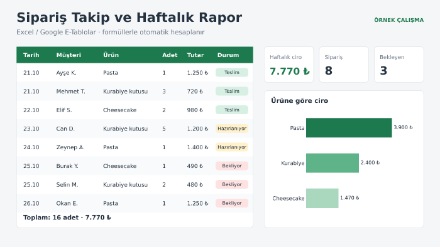Click the Bekliyor badge in Selin M. row
This screenshot has height=247, width=440.
tap(232, 184)
